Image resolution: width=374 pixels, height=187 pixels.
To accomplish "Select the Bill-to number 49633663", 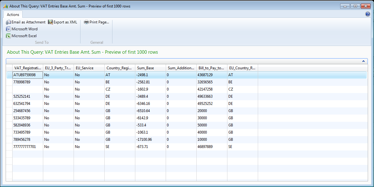I will (x=212, y=96).
